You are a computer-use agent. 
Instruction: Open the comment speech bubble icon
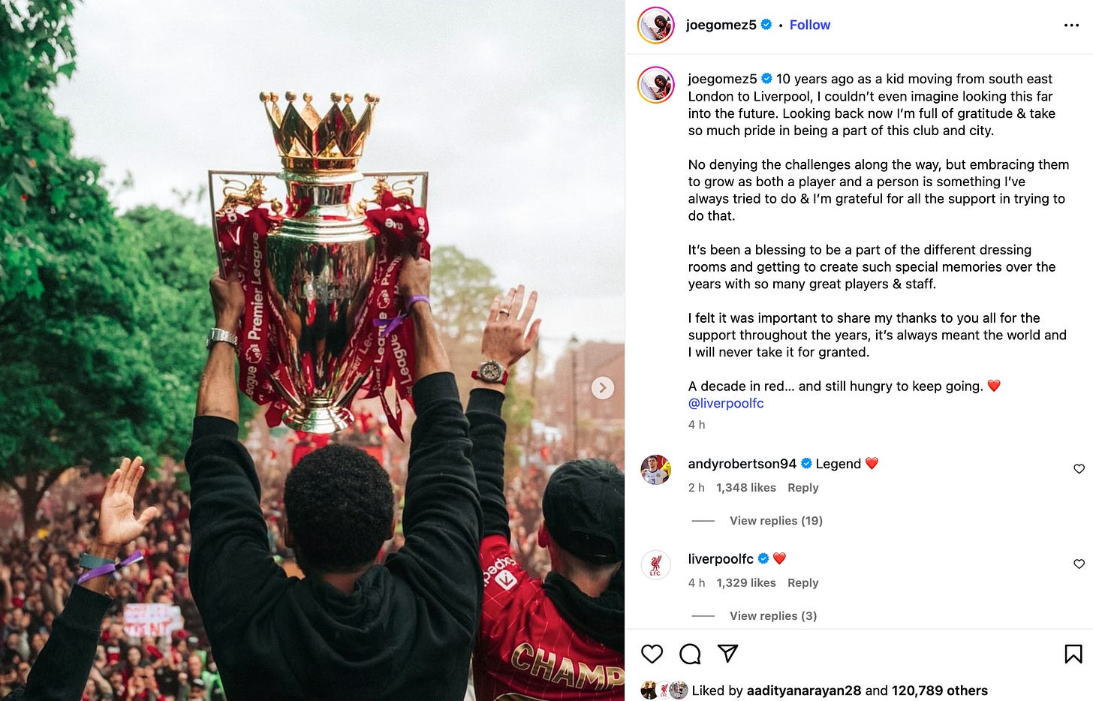pos(690,654)
